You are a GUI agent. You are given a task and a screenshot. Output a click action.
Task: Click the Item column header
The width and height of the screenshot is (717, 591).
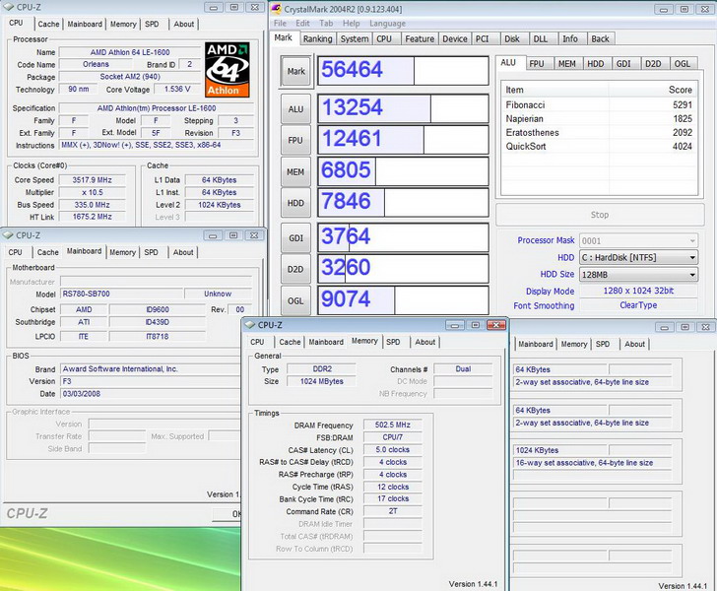(x=555, y=90)
